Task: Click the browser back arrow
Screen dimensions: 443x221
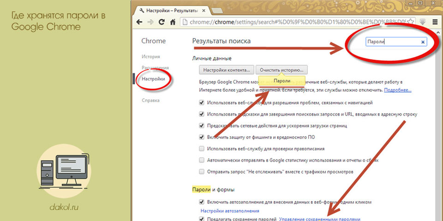Action: pos(139,22)
